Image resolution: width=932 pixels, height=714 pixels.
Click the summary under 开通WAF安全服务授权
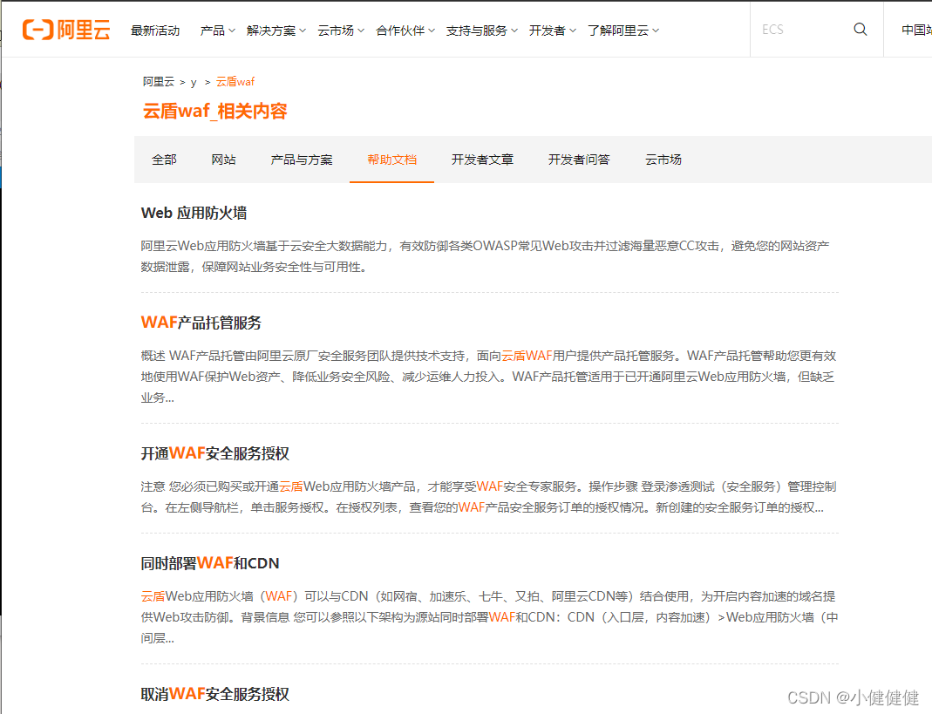[x=488, y=497]
